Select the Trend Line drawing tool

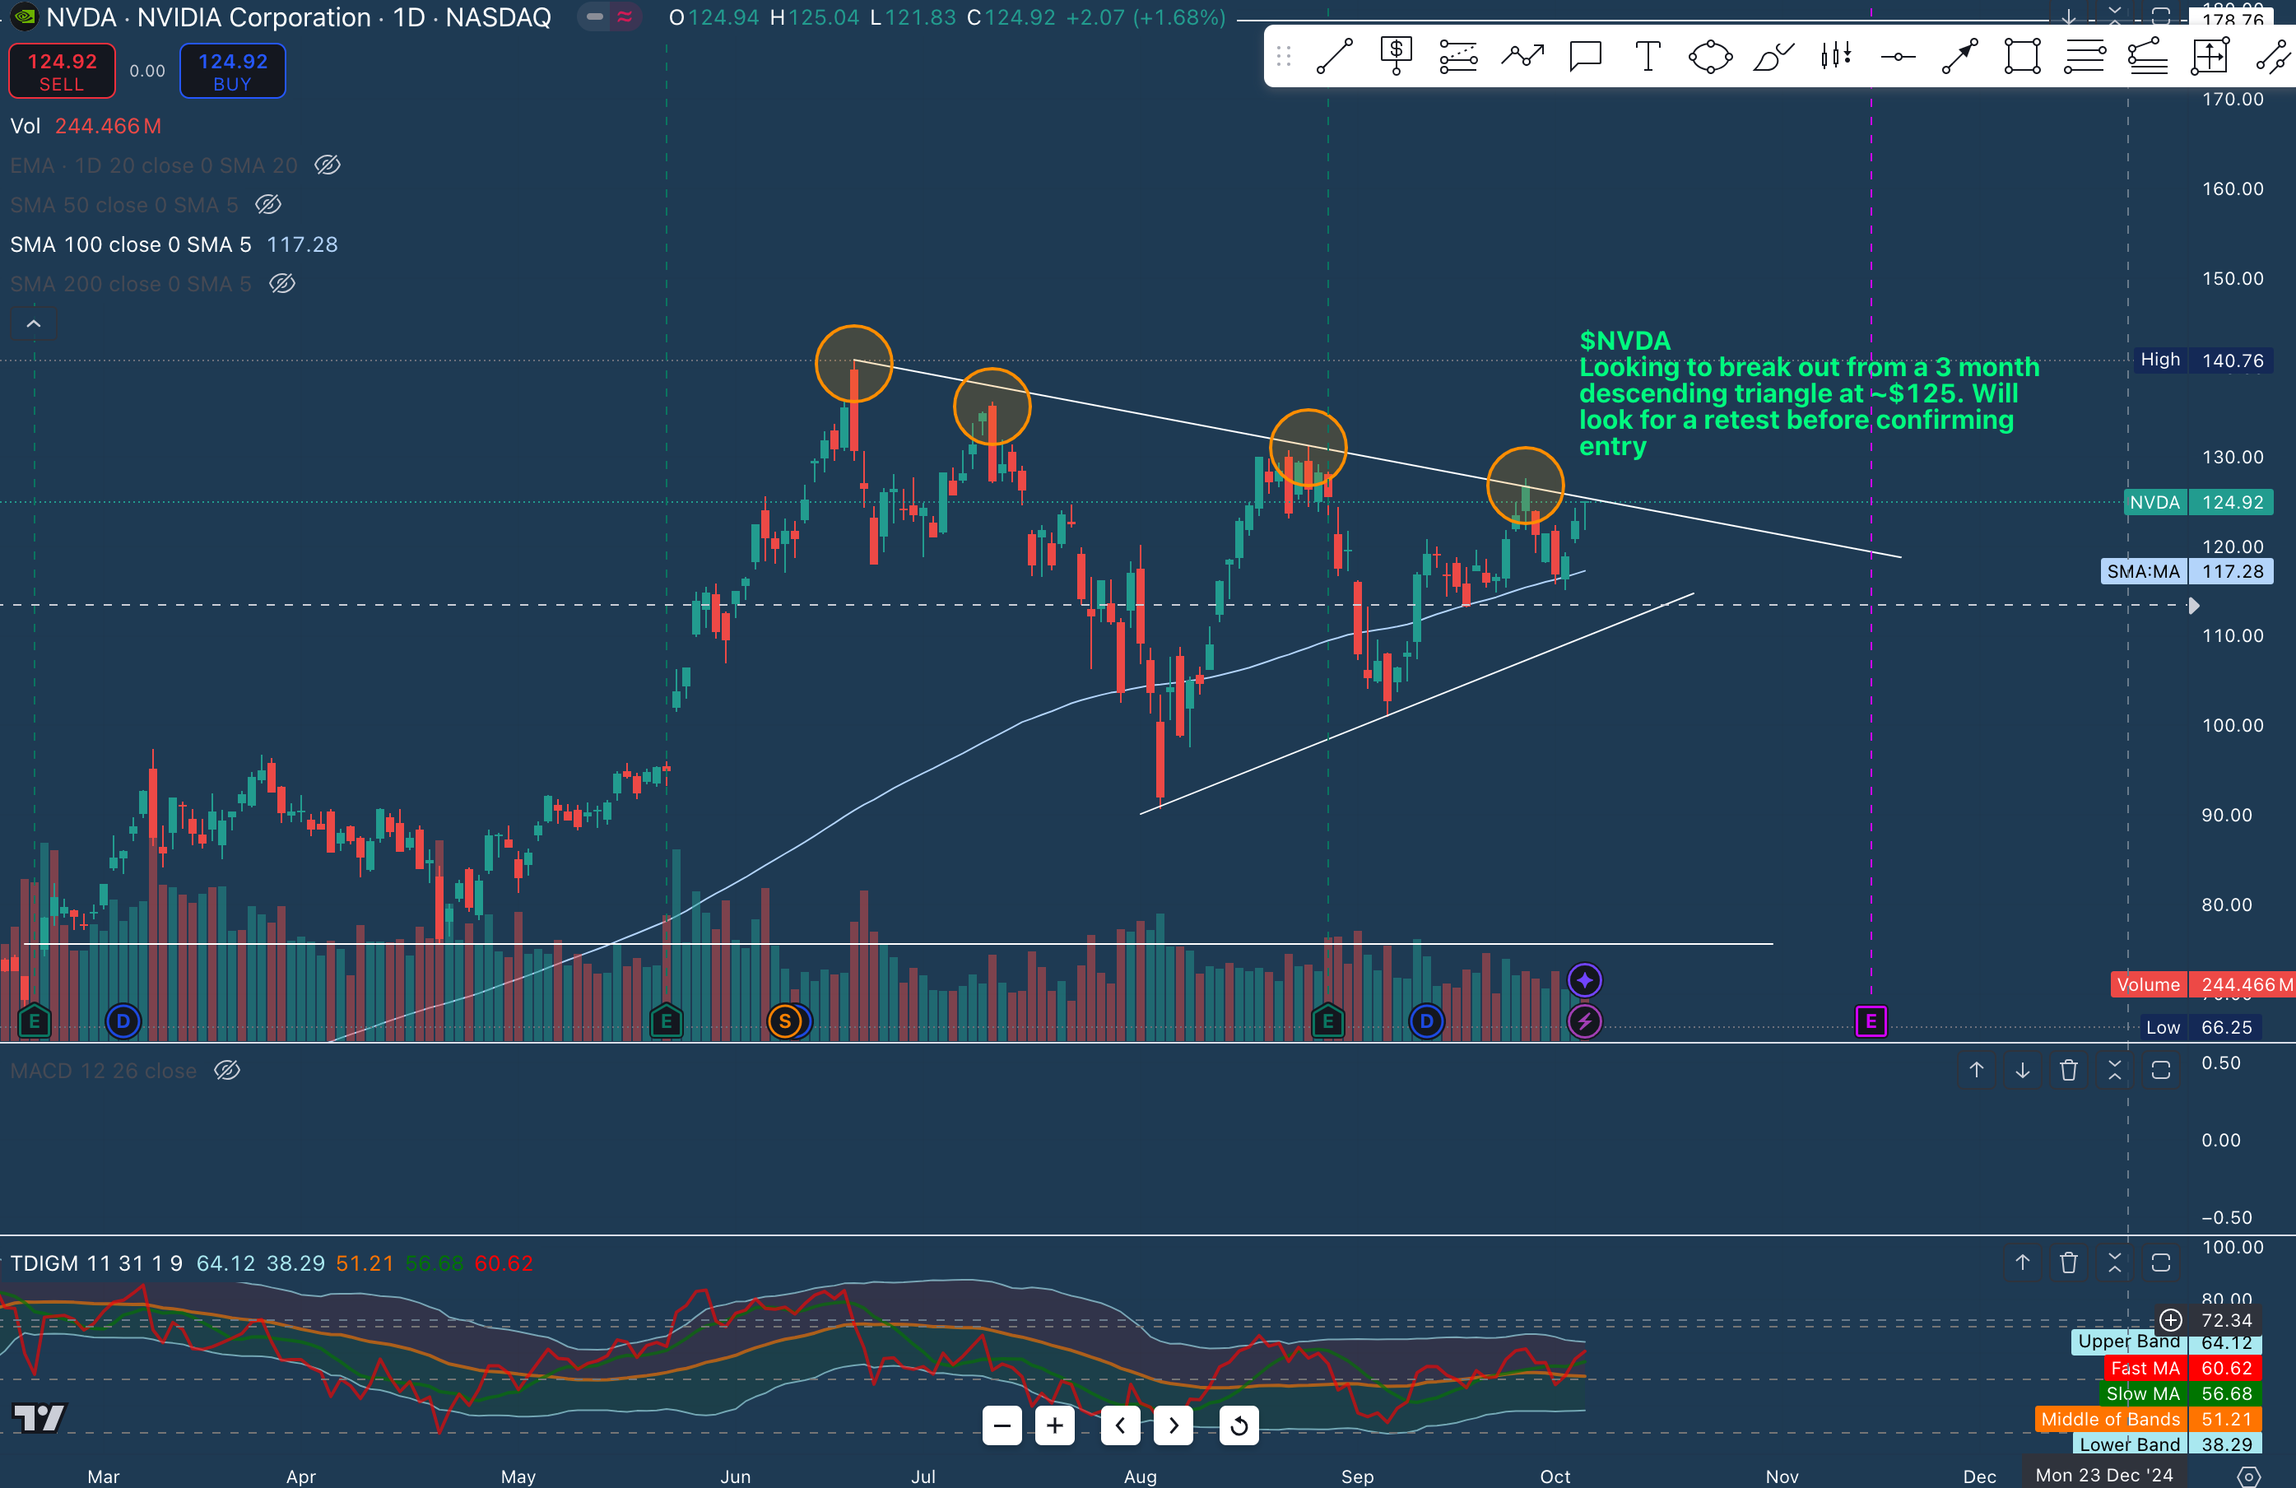1335,57
